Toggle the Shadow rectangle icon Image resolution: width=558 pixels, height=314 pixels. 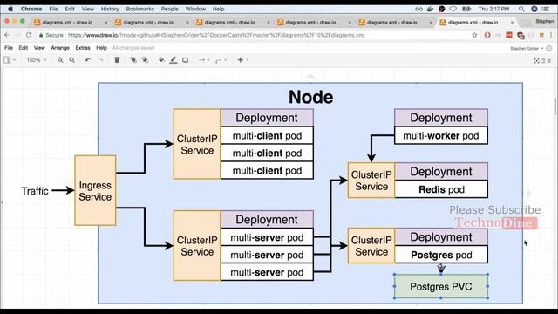coord(186,60)
